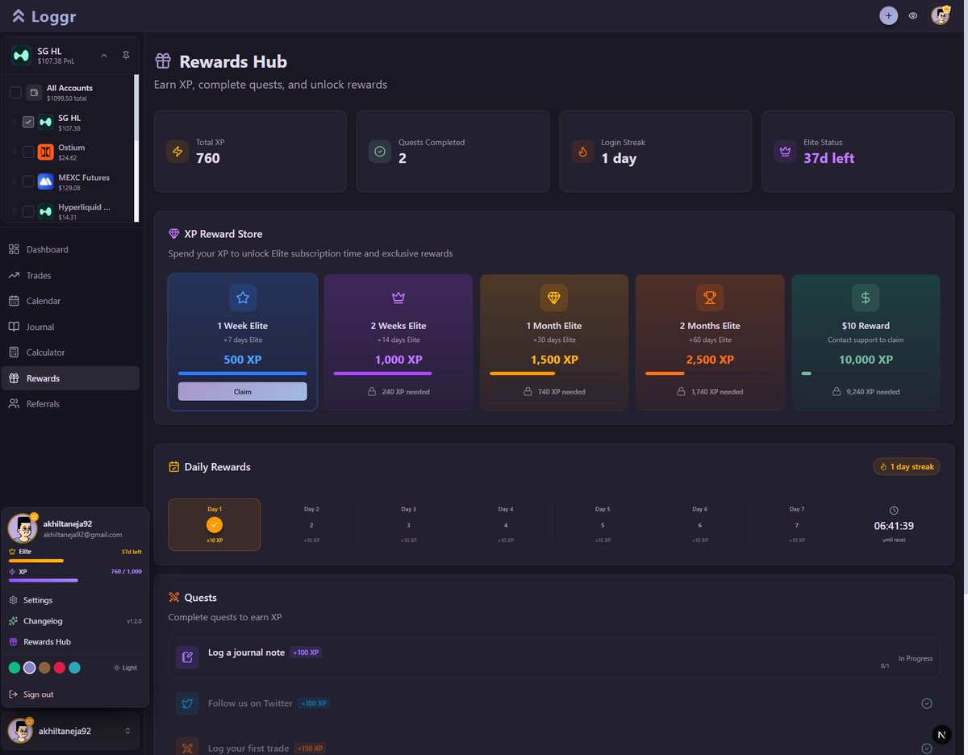Click the gem icon on 1 Month Elite
The image size is (968, 755).
click(x=554, y=298)
